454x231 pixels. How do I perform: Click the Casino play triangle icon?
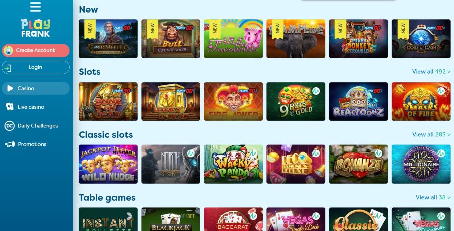click(10, 88)
